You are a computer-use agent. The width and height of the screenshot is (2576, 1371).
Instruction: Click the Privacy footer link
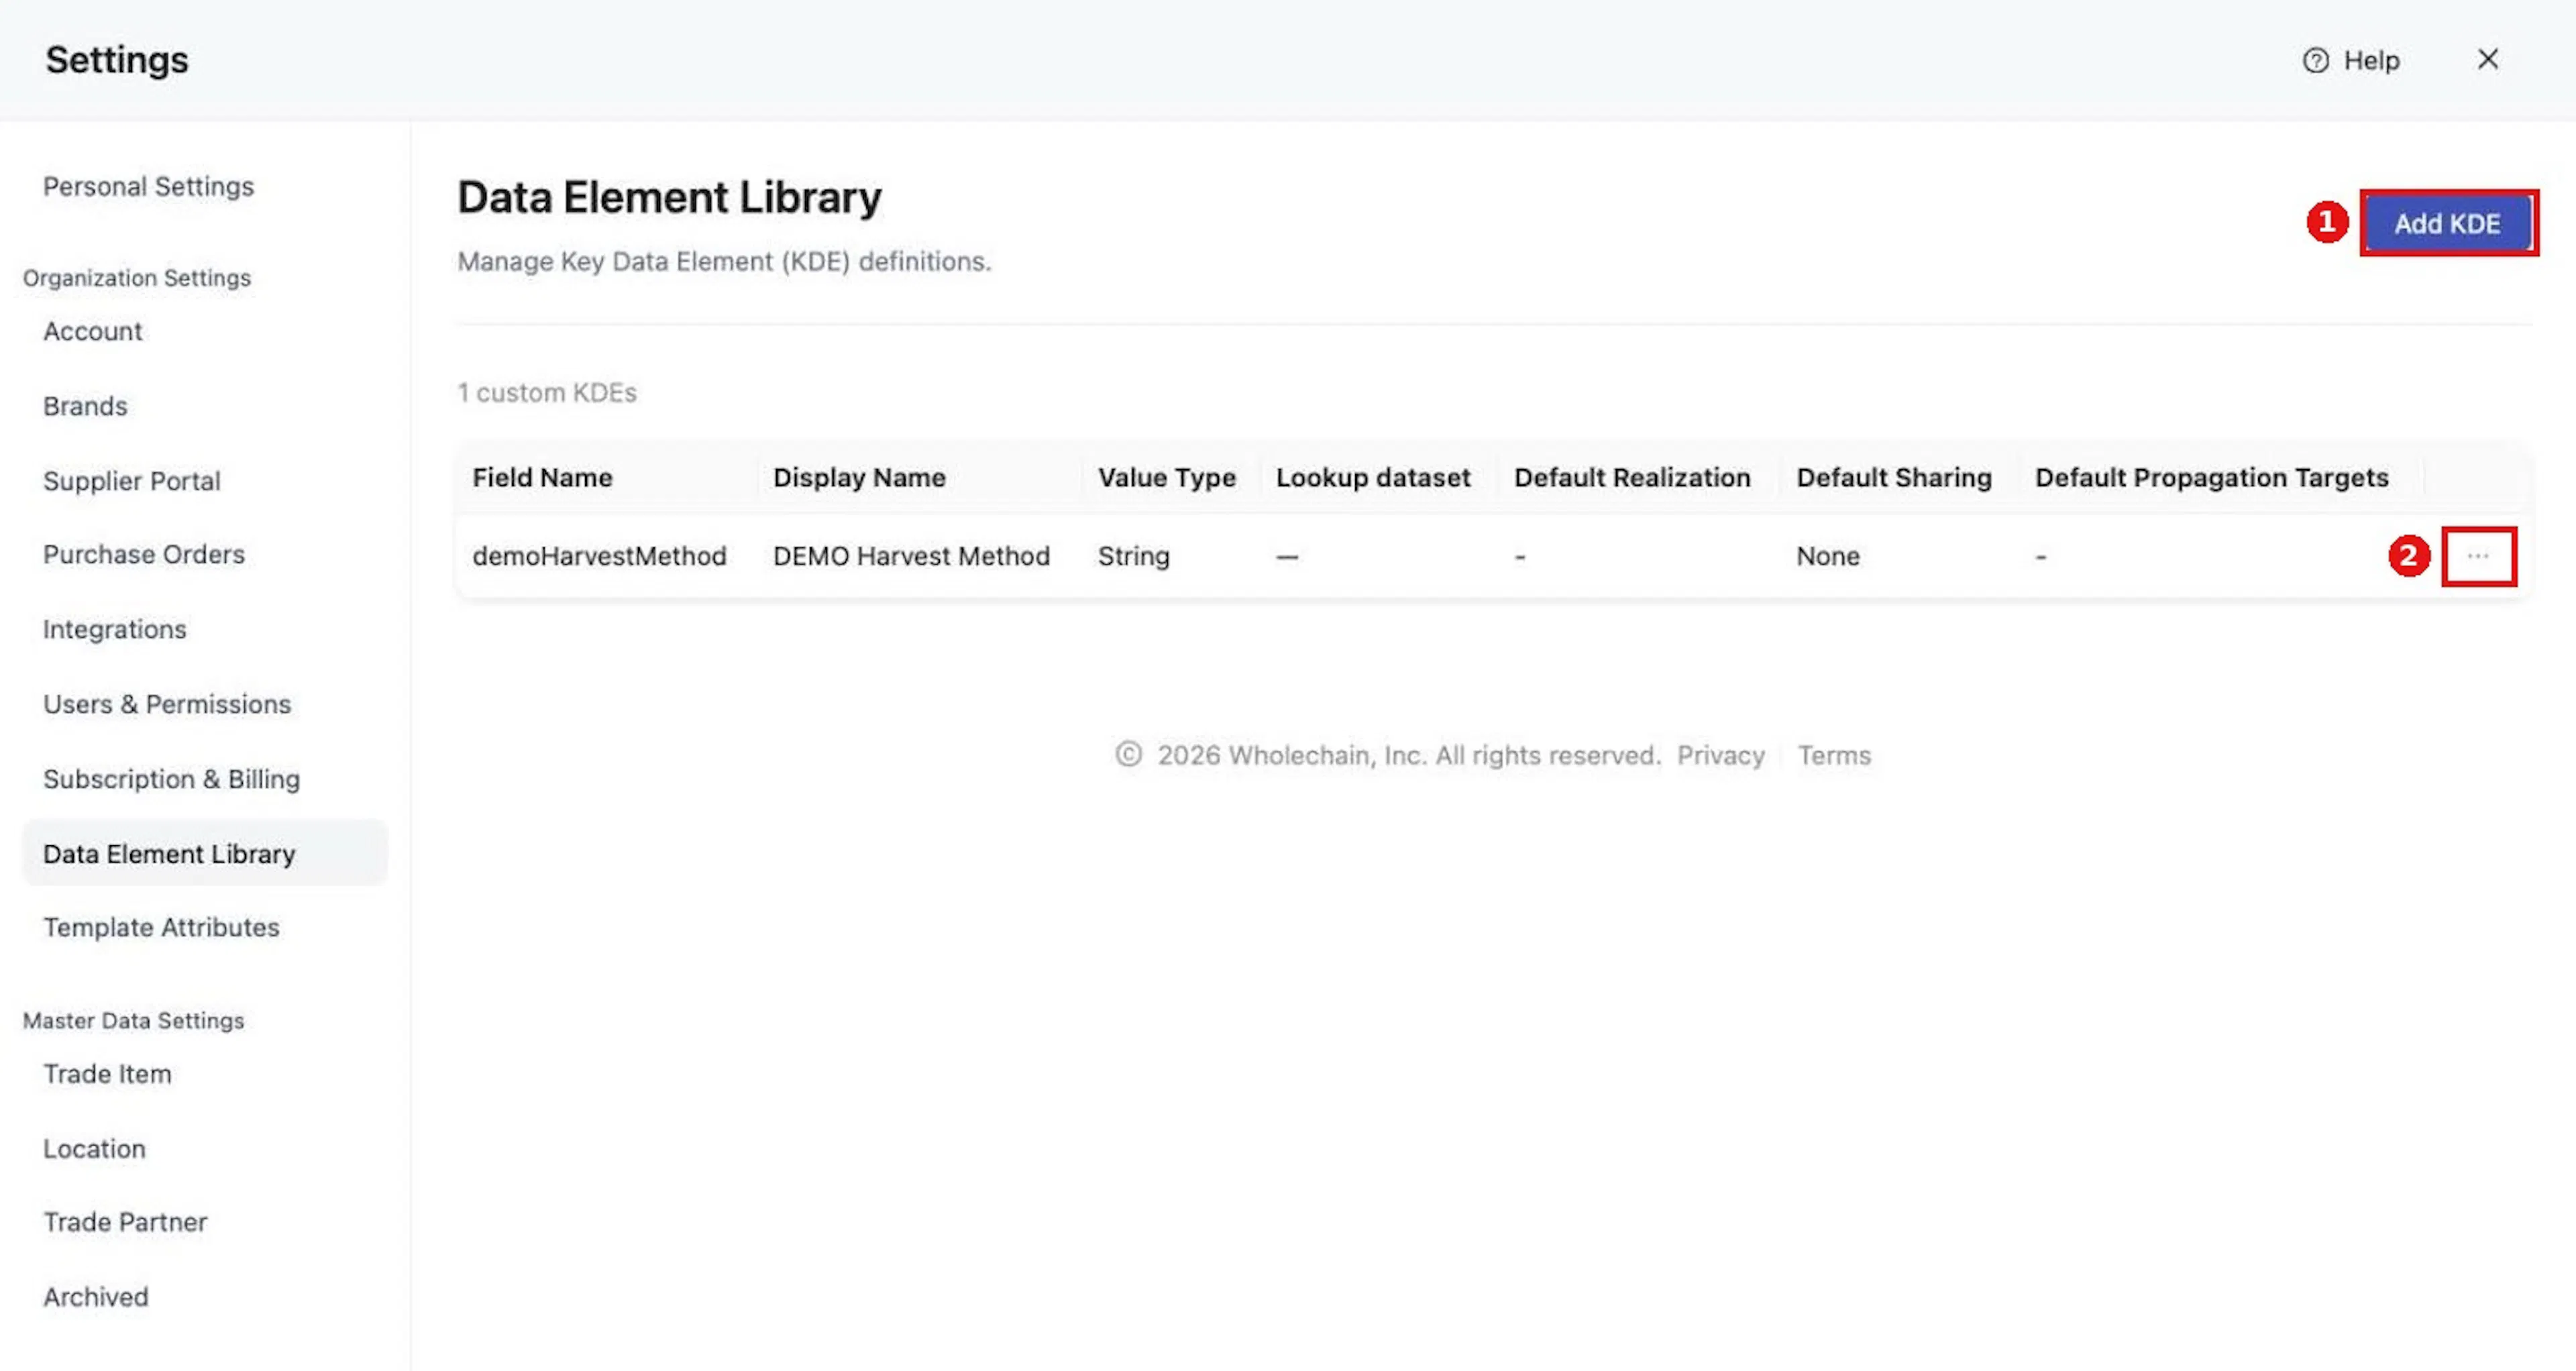click(1720, 755)
